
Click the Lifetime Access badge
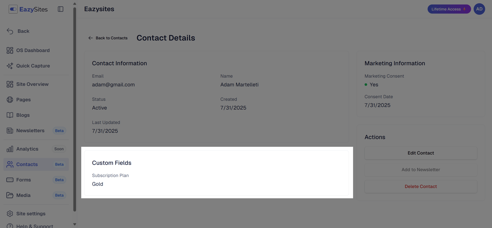click(449, 9)
